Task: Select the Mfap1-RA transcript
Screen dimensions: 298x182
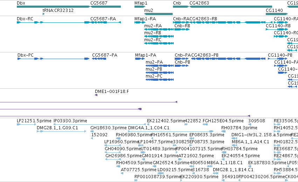Action: pos(140,22)
